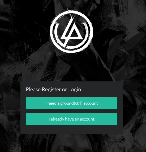Image resolution: width=146 pixels, height=152 pixels.
Task: Click the "account" text on the login button
Action: tap(87, 119)
